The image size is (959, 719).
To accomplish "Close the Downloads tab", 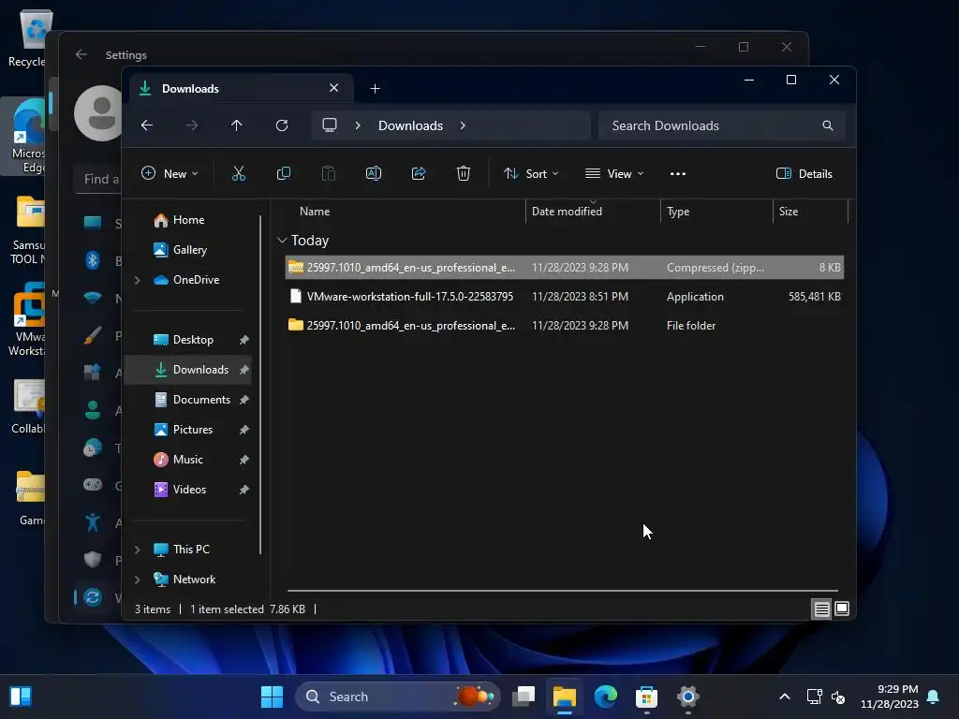I will coord(334,88).
